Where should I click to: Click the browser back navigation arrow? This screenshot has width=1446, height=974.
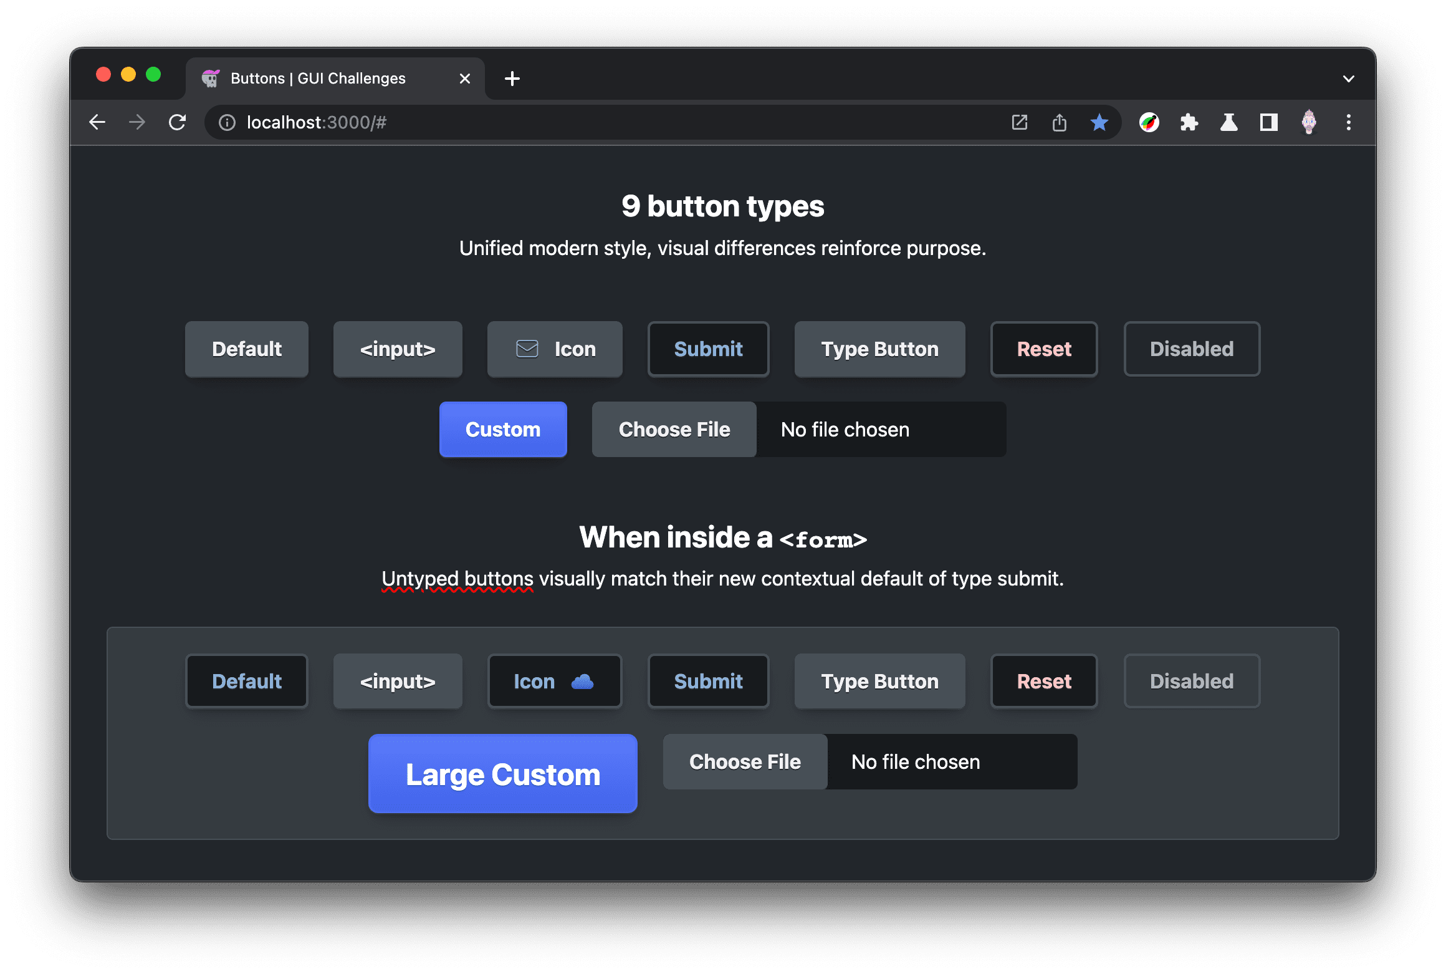pyautogui.click(x=98, y=122)
